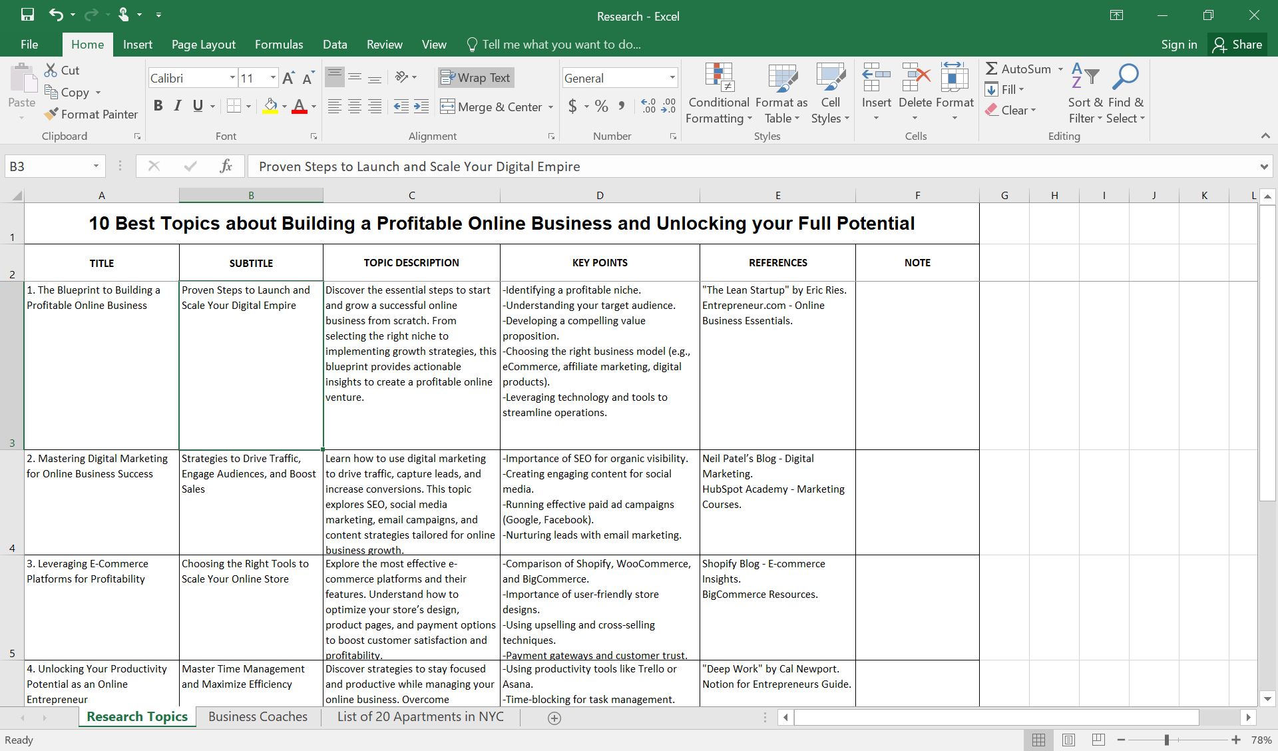Open the Conditional Formatting menu
Image resolution: width=1278 pixels, height=751 pixels.
point(719,93)
